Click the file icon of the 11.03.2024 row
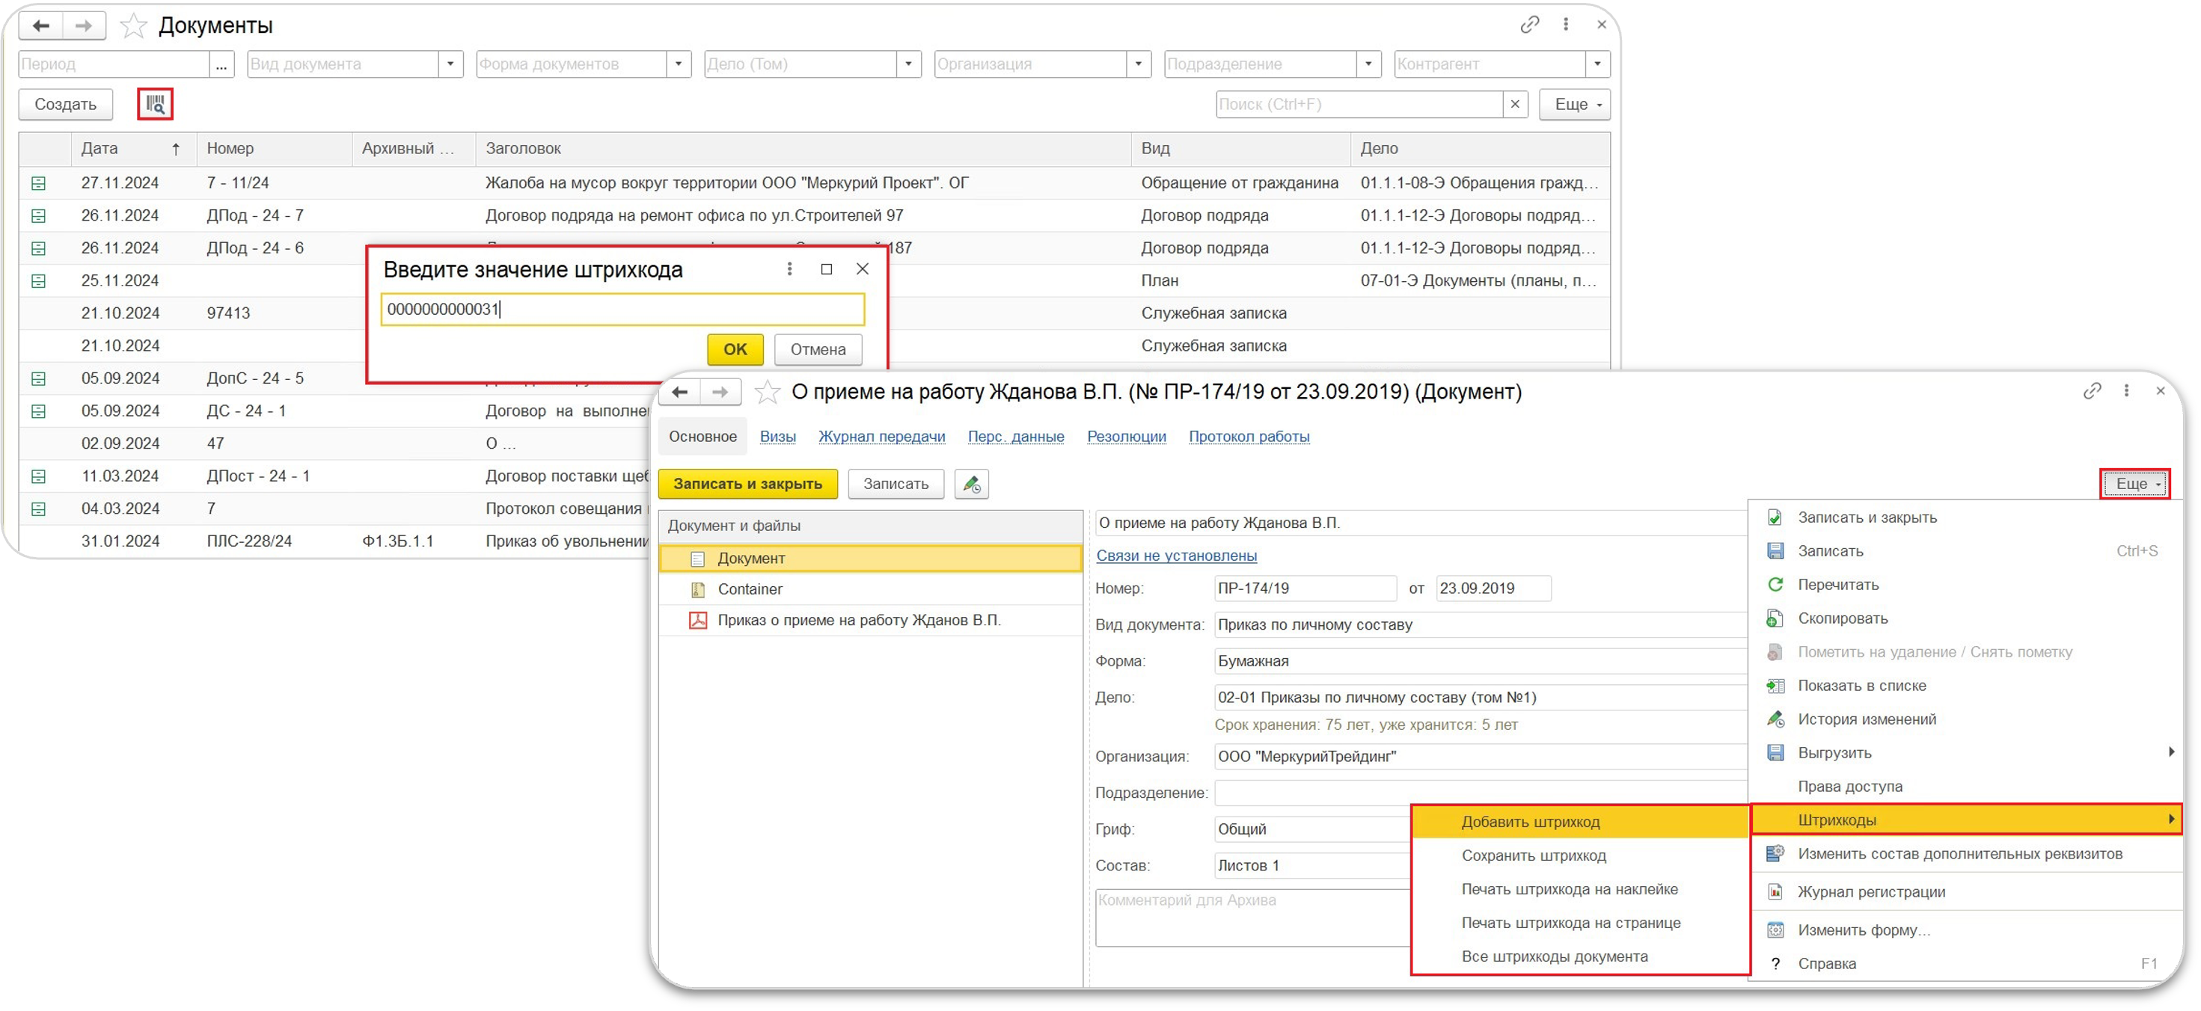2201x1011 pixels. 38,476
